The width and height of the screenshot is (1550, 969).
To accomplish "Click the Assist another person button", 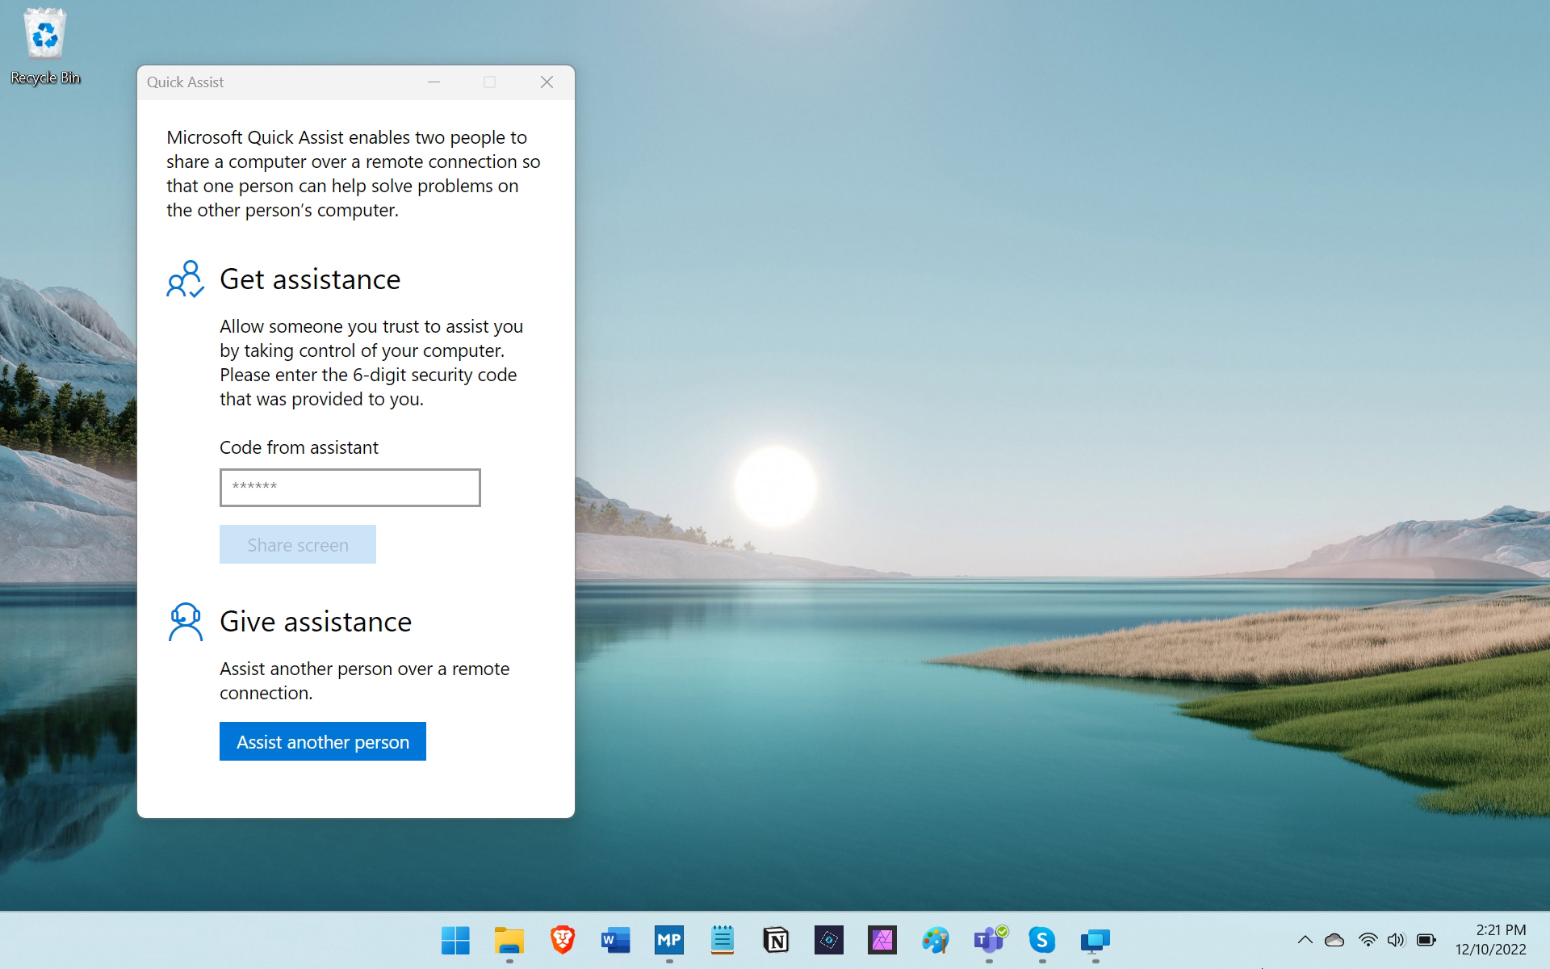I will tap(322, 741).
